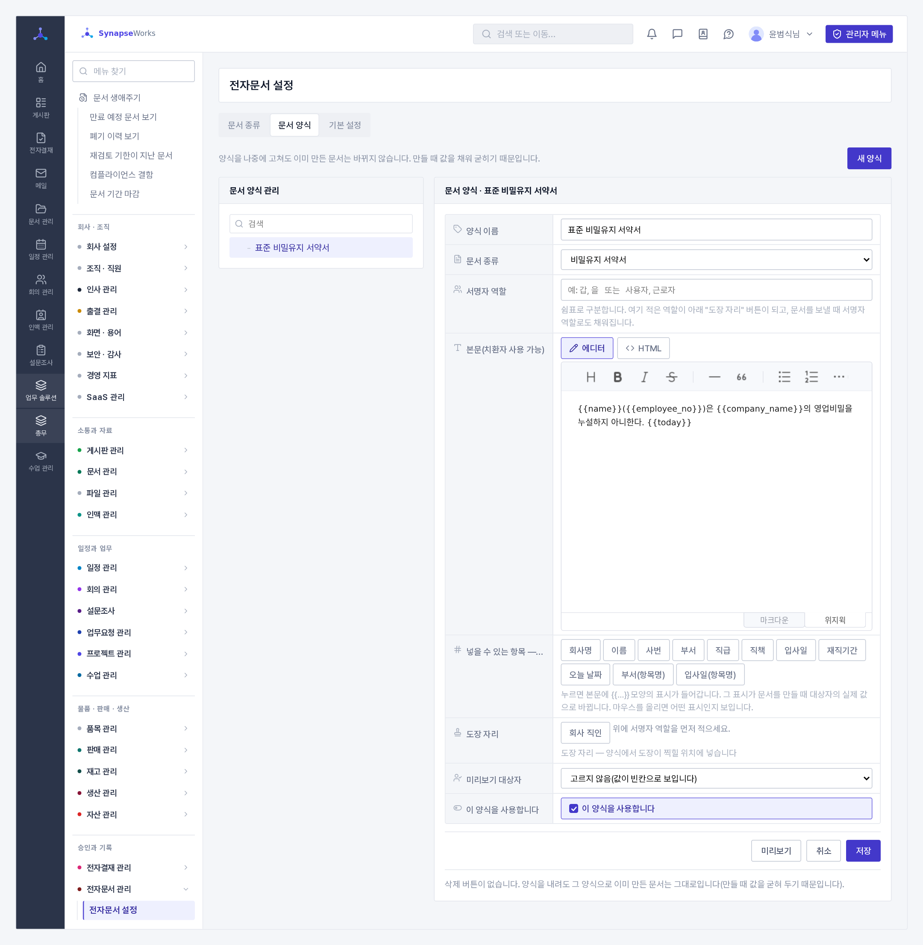923x945 pixels.
Task: Click the 서명자 역할 input field
Action: 716,289
